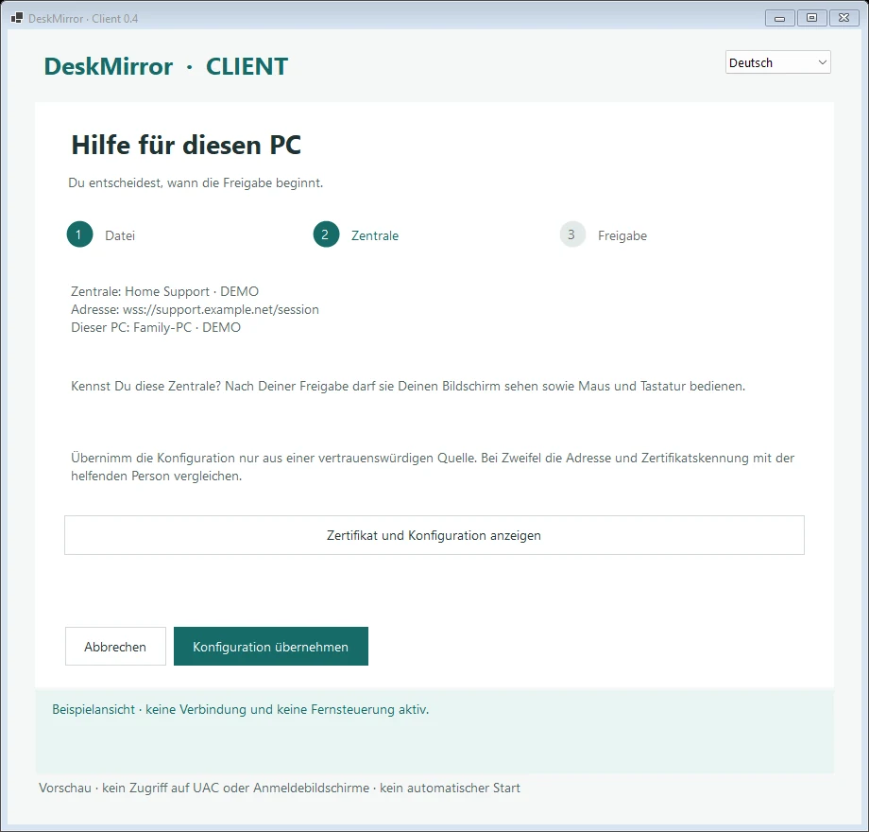869x832 pixels.
Task: Click text Dieser PC: Family-PC · DEMO
Action: coord(156,327)
